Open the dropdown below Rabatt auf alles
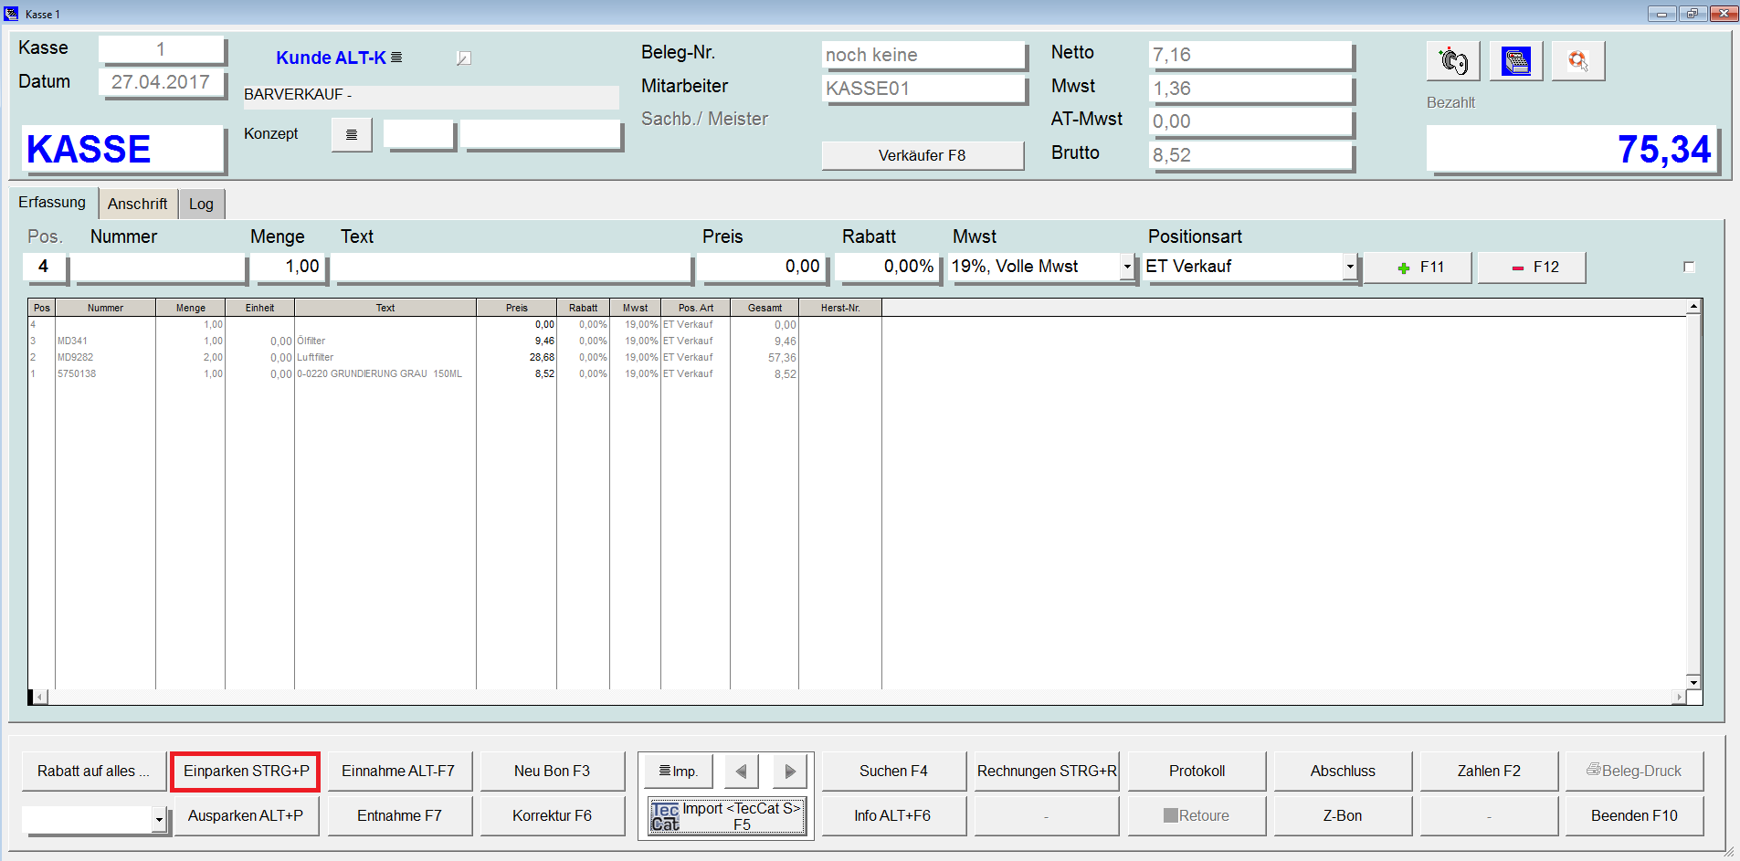Image resolution: width=1740 pixels, height=861 pixels. tap(159, 820)
